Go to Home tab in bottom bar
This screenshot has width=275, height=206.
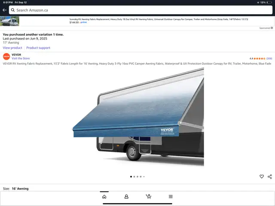[x=104, y=197]
